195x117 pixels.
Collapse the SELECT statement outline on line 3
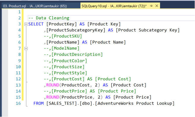pos(26,24)
